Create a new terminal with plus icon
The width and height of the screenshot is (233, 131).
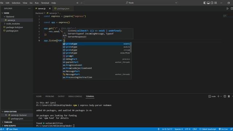pos(218,96)
